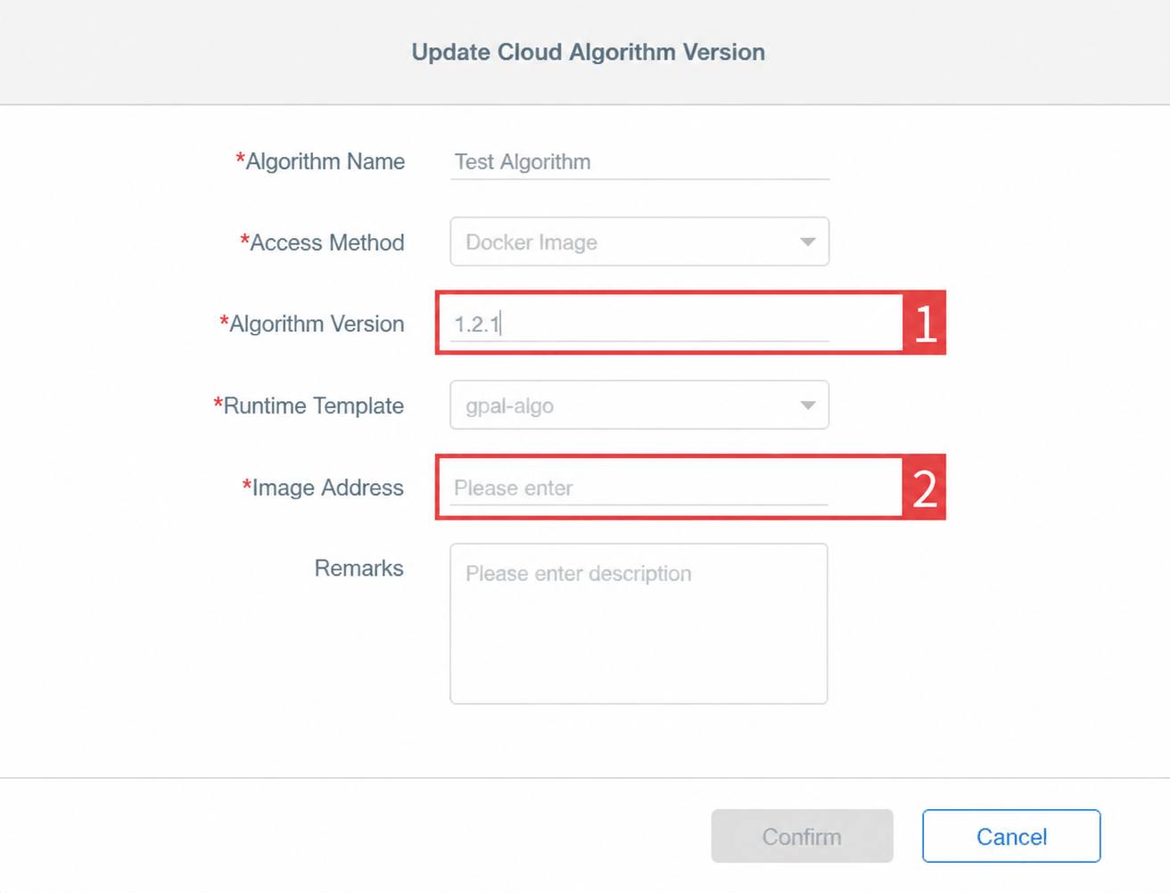The image size is (1170, 893).
Task: Focus the Remarks description text area
Action: click(639, 624)
